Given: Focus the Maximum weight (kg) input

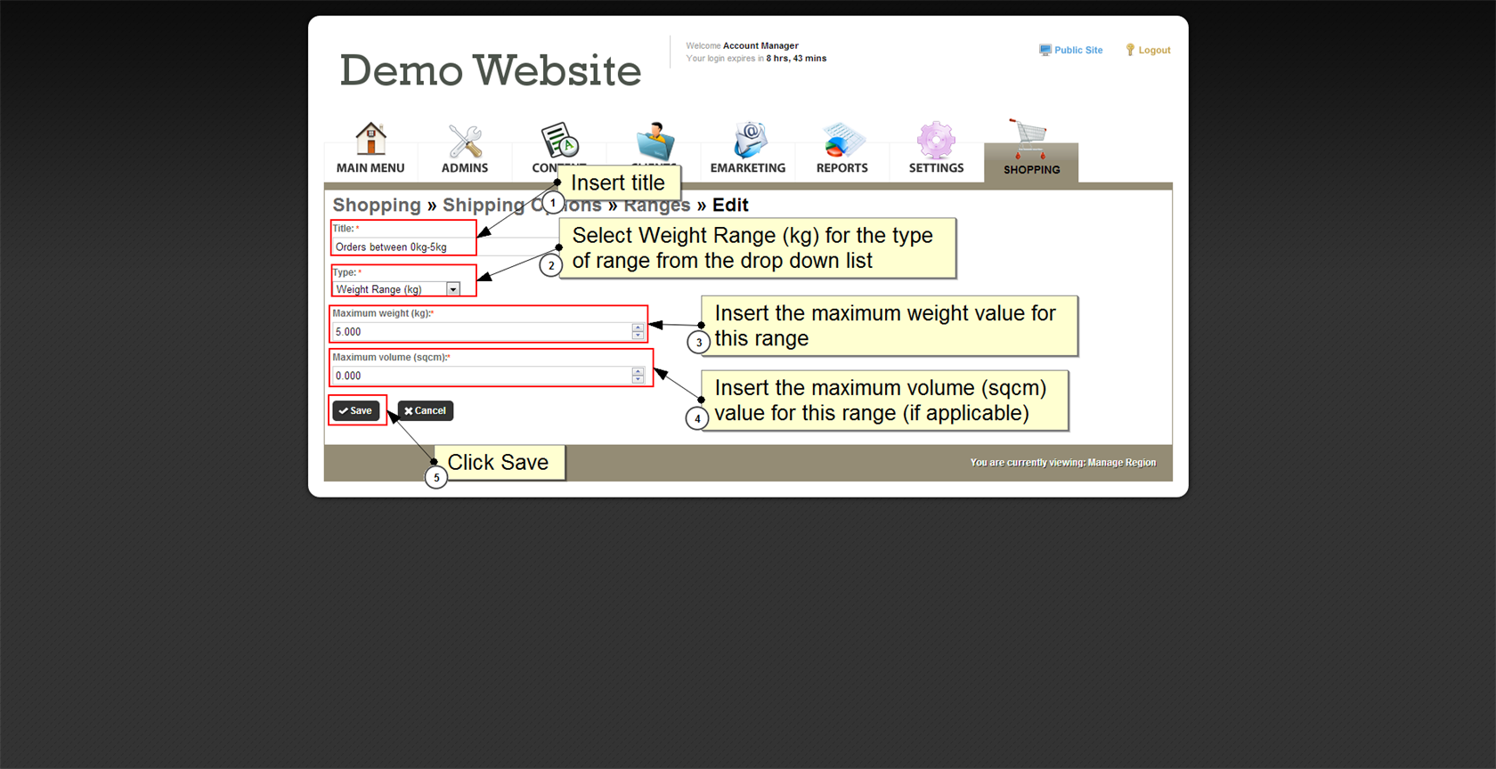Looking at the screenshot, I should (x=481, y=332).
